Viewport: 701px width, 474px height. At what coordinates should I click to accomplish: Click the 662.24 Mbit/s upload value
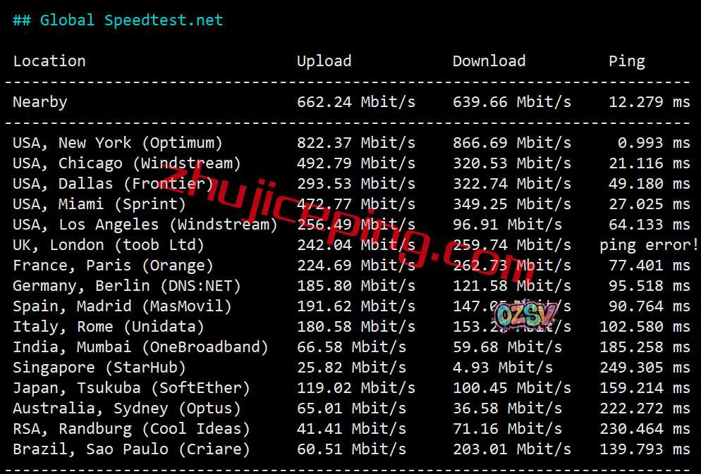point(356,102)
